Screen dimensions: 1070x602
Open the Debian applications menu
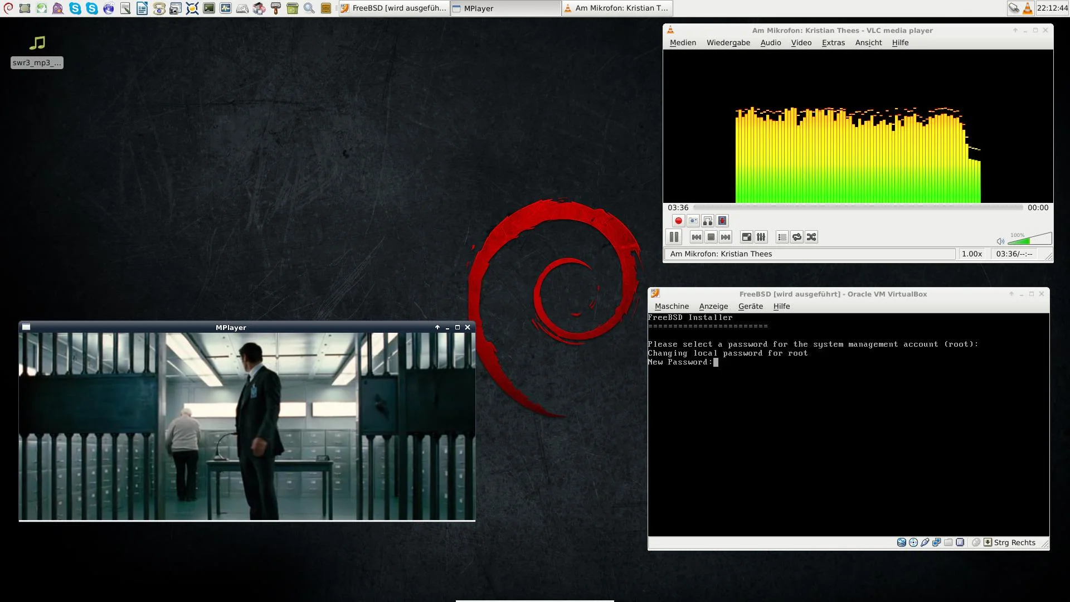point(8,8)
